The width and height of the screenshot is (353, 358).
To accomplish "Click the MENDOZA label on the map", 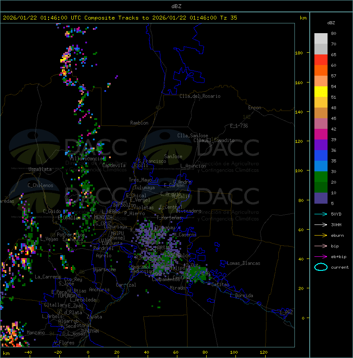I will (x=103, y=217).
